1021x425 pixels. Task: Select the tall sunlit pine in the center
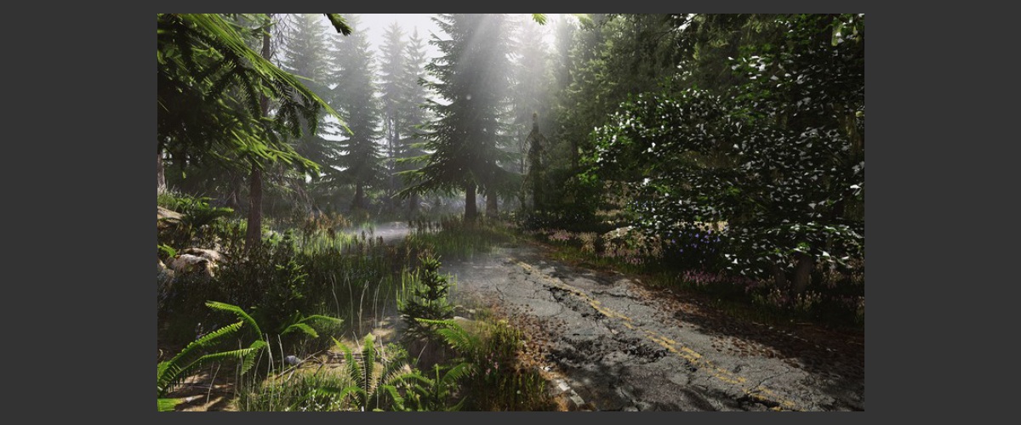470,127
